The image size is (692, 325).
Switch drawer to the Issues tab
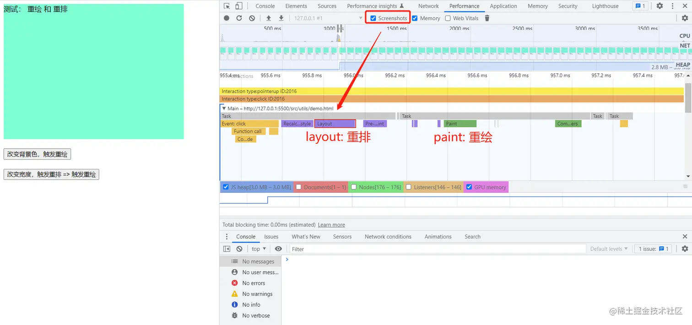tap(271, 237)
